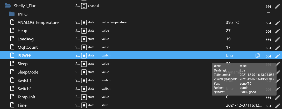Copy the POWER state value
This screenshot has width=282, height=109.
[x=257, y=55]
